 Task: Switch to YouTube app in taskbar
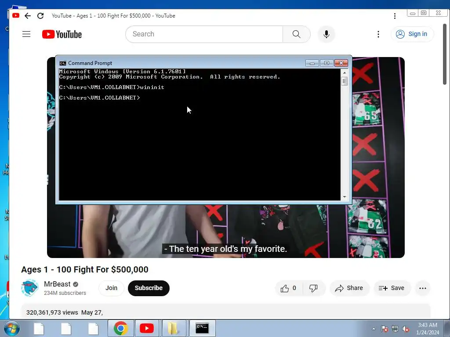147,328
